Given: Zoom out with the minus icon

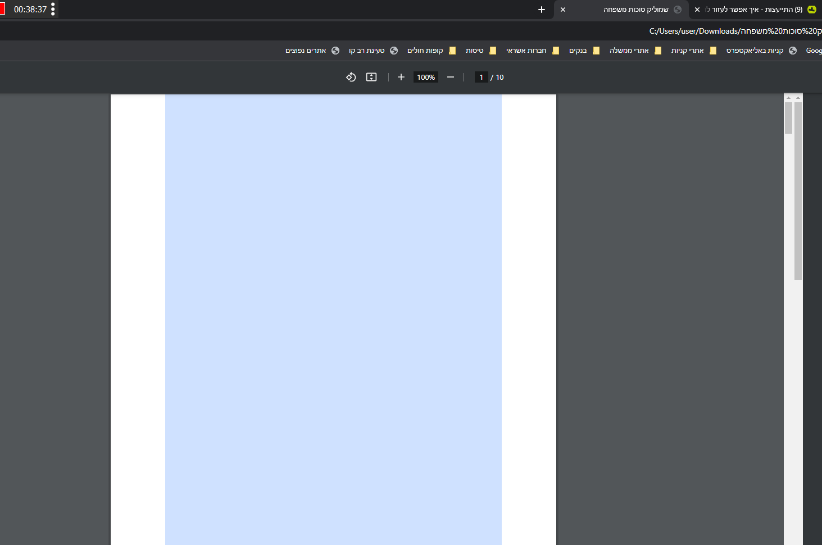Looking at the screenshot, I should [x=451, y=77].
